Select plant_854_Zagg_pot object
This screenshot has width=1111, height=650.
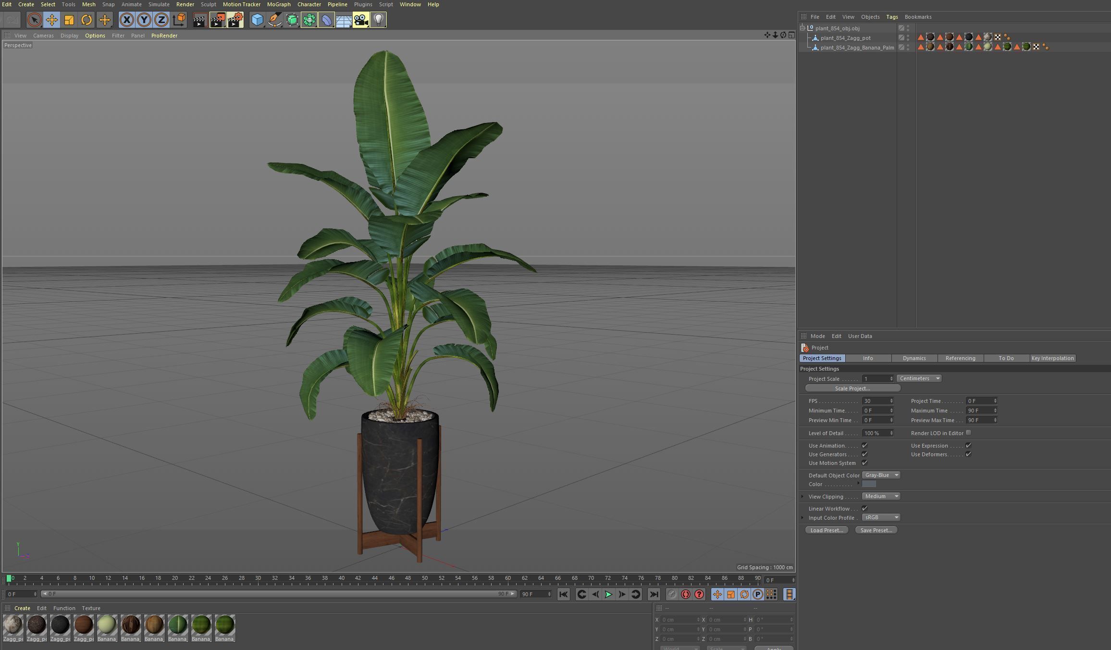(845, 38)
